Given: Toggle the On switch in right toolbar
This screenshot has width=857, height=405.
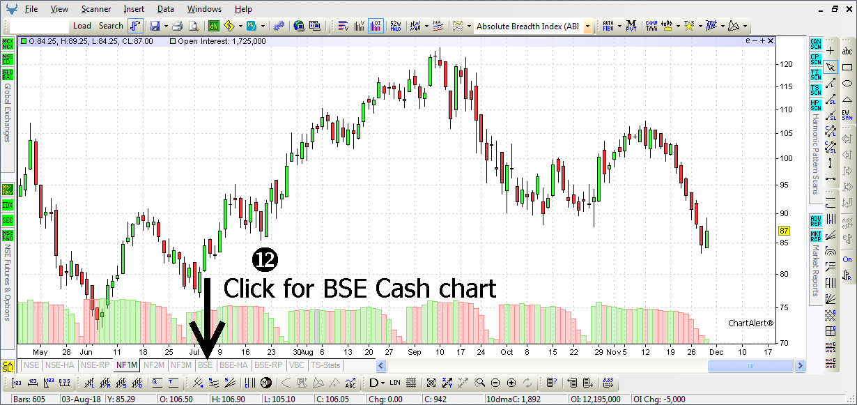Looking at the screenshot, I should pos(847,259).
